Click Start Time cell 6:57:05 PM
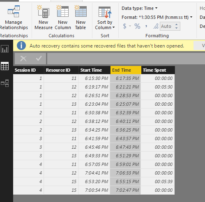 tap(94, 164)
